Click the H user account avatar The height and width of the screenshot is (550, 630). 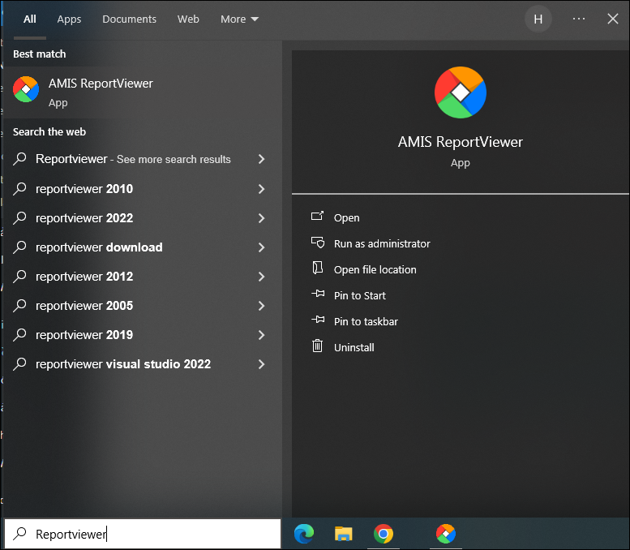pyautogui.click(x=538, y=19)
